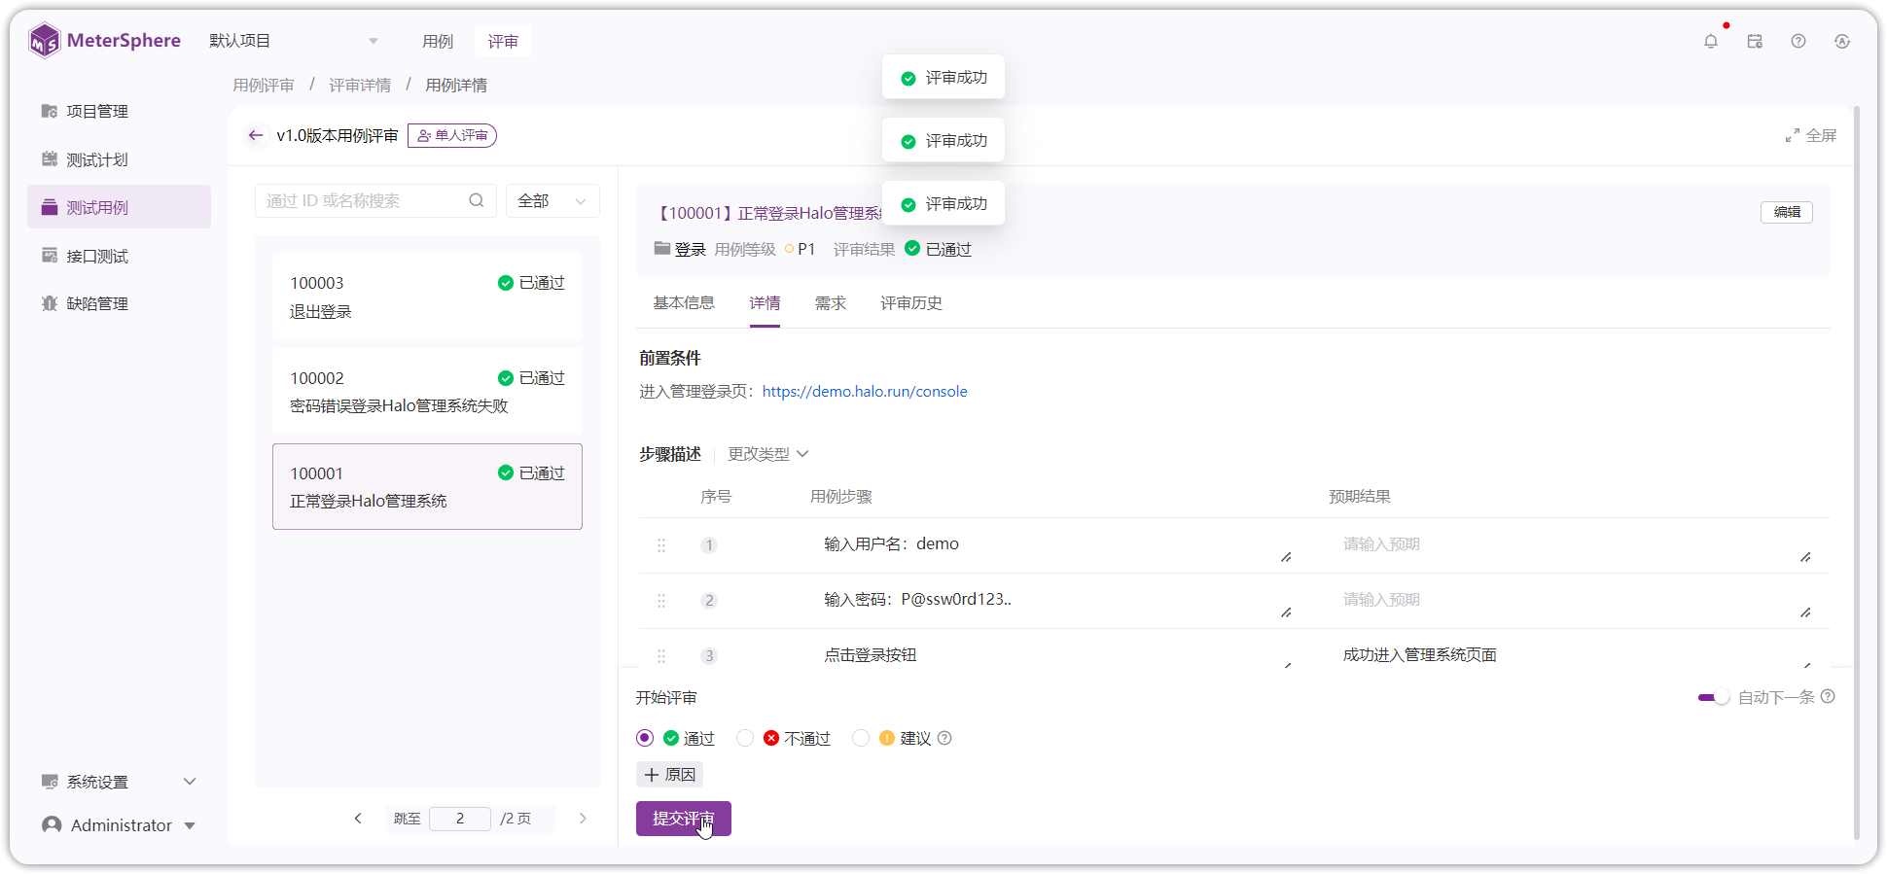Click expand icon of 输入用户名 step cell
The width and height of the screenshot is (1887, 874).
pyautogui.click(x=1286, y=557)
